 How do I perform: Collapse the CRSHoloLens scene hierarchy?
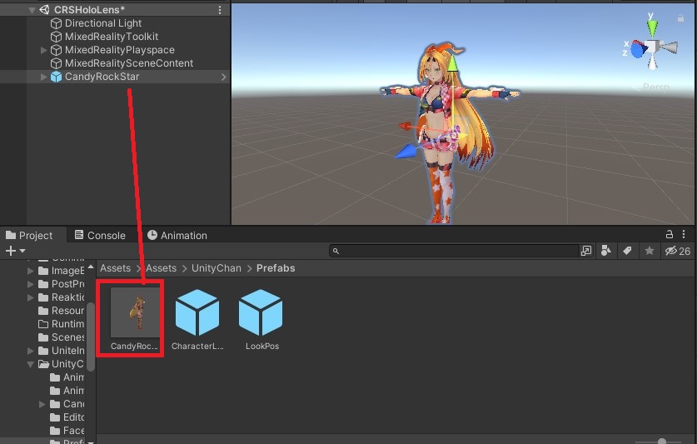pos(32,10)
